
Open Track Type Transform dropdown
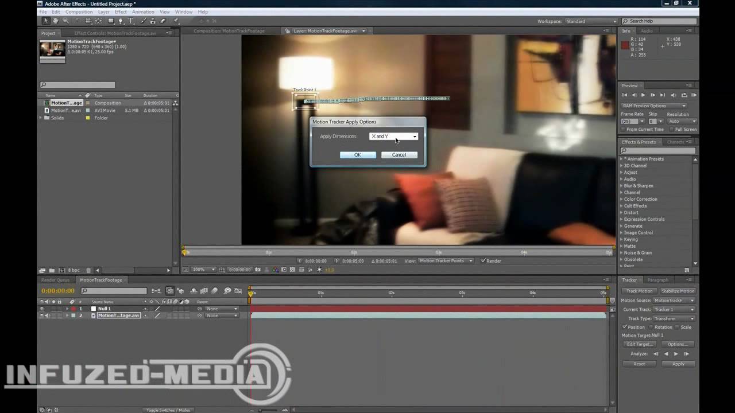point(674,318)
